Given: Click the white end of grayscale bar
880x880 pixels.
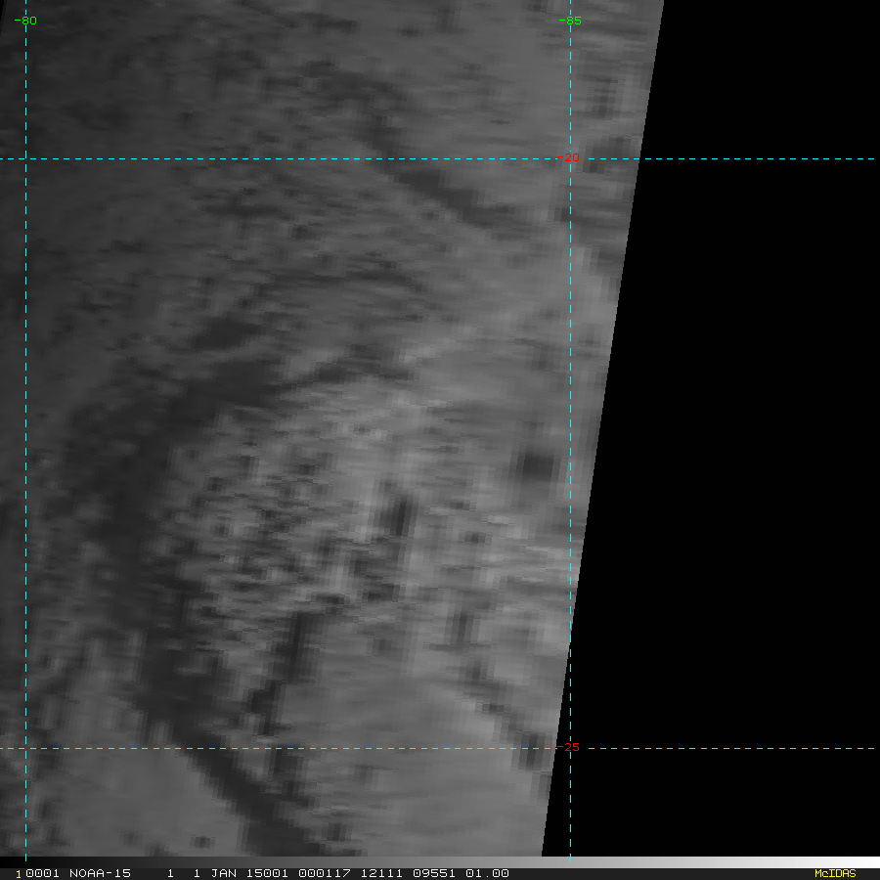Looking at the screenshot, I should [870, 861].
